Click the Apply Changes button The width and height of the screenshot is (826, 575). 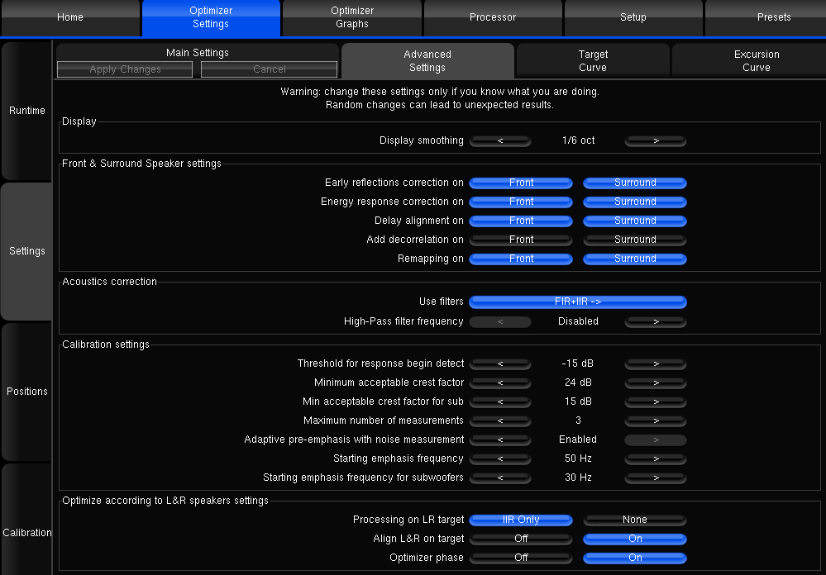point(125,69)
